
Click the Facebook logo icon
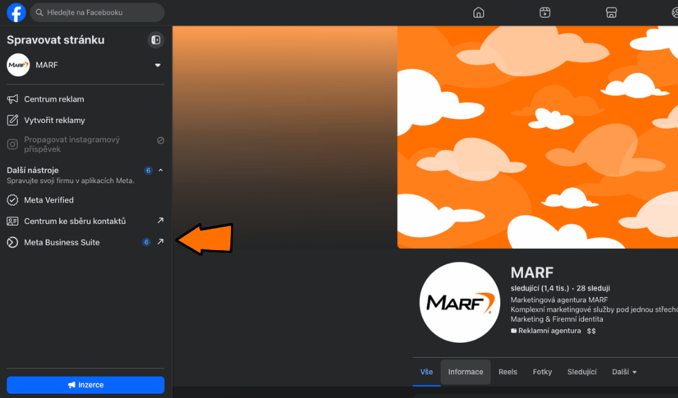point(17,12)
